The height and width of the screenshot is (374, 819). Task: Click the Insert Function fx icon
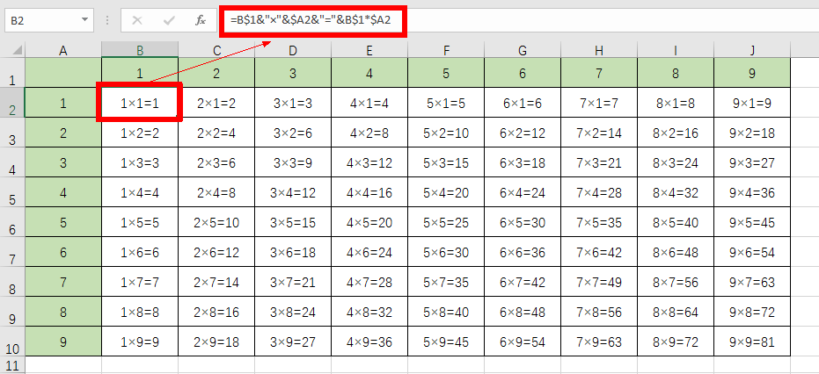[x=201, y=18]
